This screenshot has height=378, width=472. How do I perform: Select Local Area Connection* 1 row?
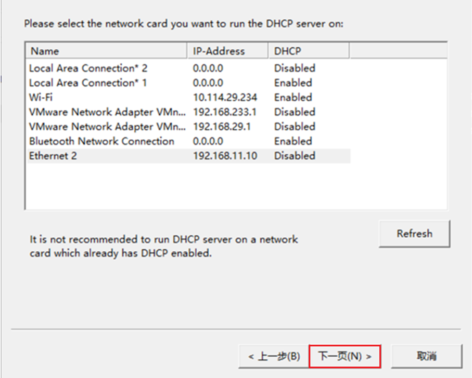click(189, 83)
